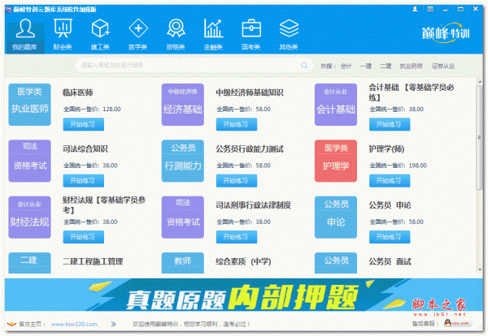Open the www.ksw100.com official link
The width and height of the screenshot is (488, 336).
[74, 324]
